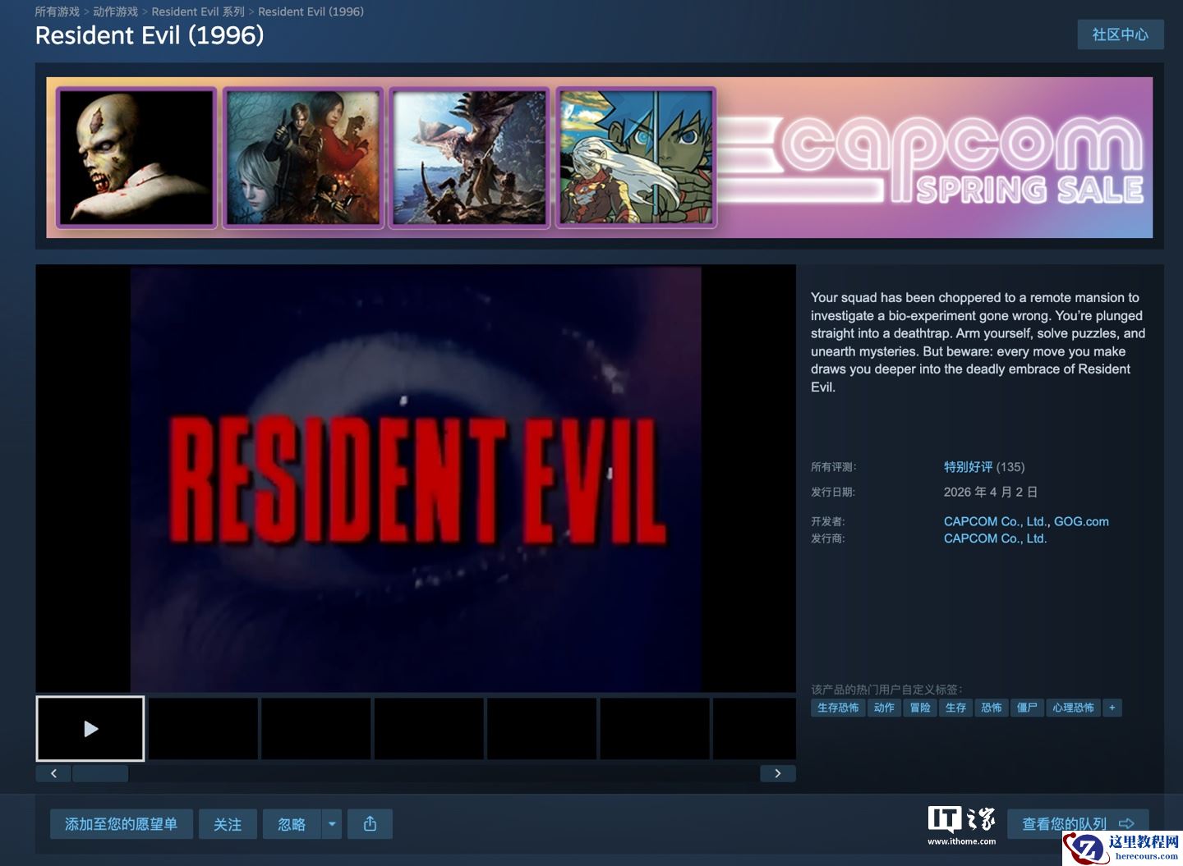Click the media strip right scroll arrow
Image resolution: width=1183 pixels, height=866 pixels.
click(777, 773)
